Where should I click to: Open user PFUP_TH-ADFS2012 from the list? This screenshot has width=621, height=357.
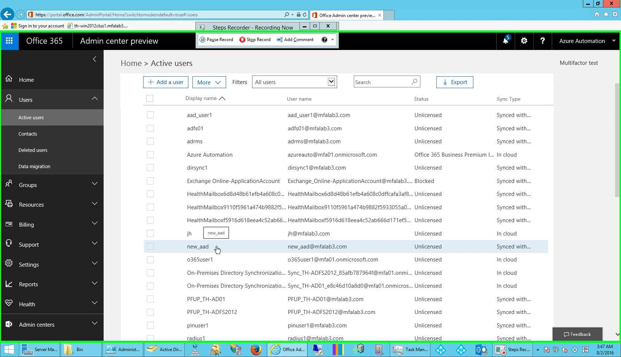pos(212,312)
